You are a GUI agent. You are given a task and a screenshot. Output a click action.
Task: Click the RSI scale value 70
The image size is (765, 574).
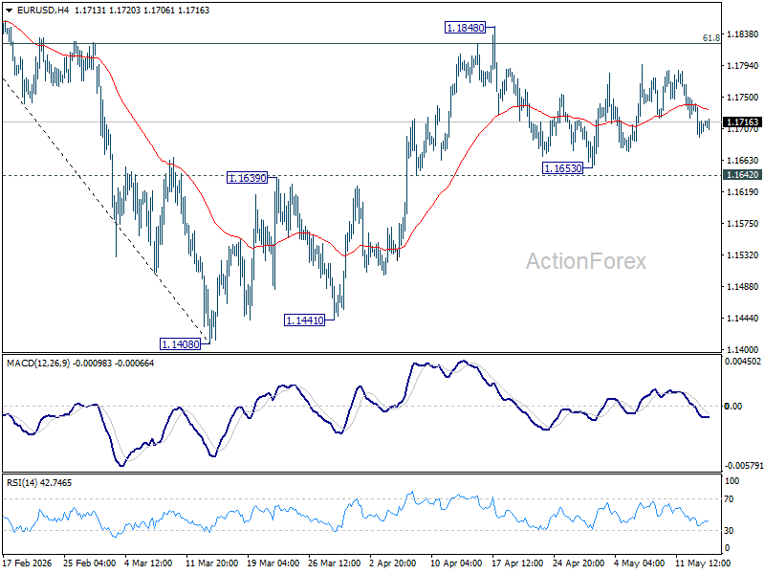[x=729, y=499]
